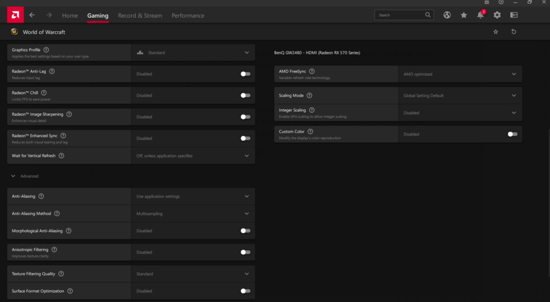
Task: Enable Radeon Anti-Lag toggle
Action: (x=245, y=74)
